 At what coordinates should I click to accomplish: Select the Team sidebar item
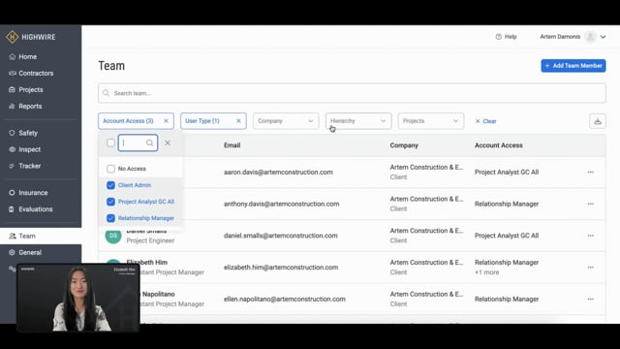tap(41, 236)
